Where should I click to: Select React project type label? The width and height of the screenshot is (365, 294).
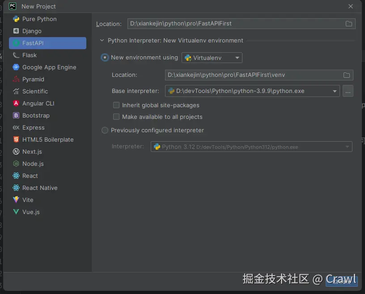(x=30, y=176)
